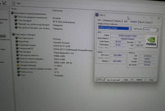The height and width of the screenshot is (111, 165).
Task: Select icon beside Тип батареї
Action: tap(18, 52)
